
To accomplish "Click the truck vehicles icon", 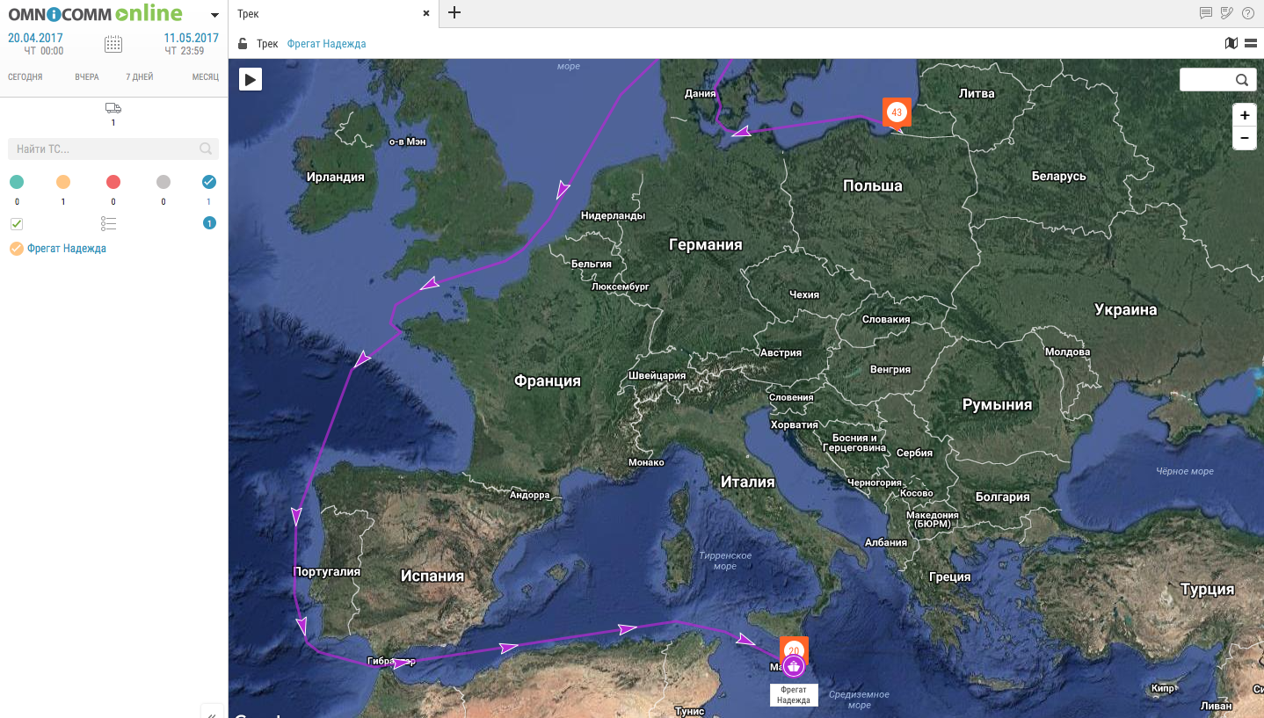I will [113, 108].
